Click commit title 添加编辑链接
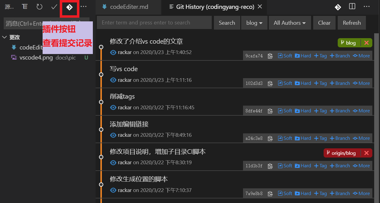The width and height of the screenshot is (380, 203). pos(129,124)
